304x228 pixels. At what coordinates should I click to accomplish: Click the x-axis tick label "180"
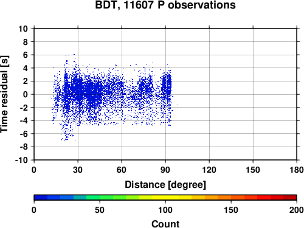coord(297,170)
